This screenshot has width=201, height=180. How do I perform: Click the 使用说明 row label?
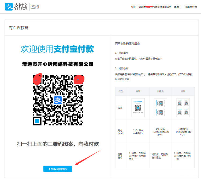pyautogui.click(x=120, y=156)
